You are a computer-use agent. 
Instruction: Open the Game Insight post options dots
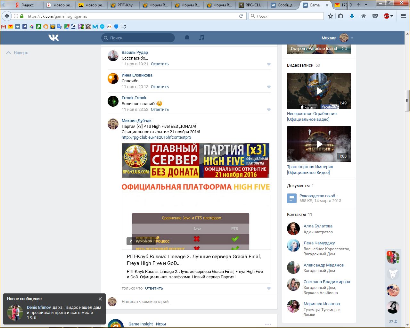tap(268, 324)
